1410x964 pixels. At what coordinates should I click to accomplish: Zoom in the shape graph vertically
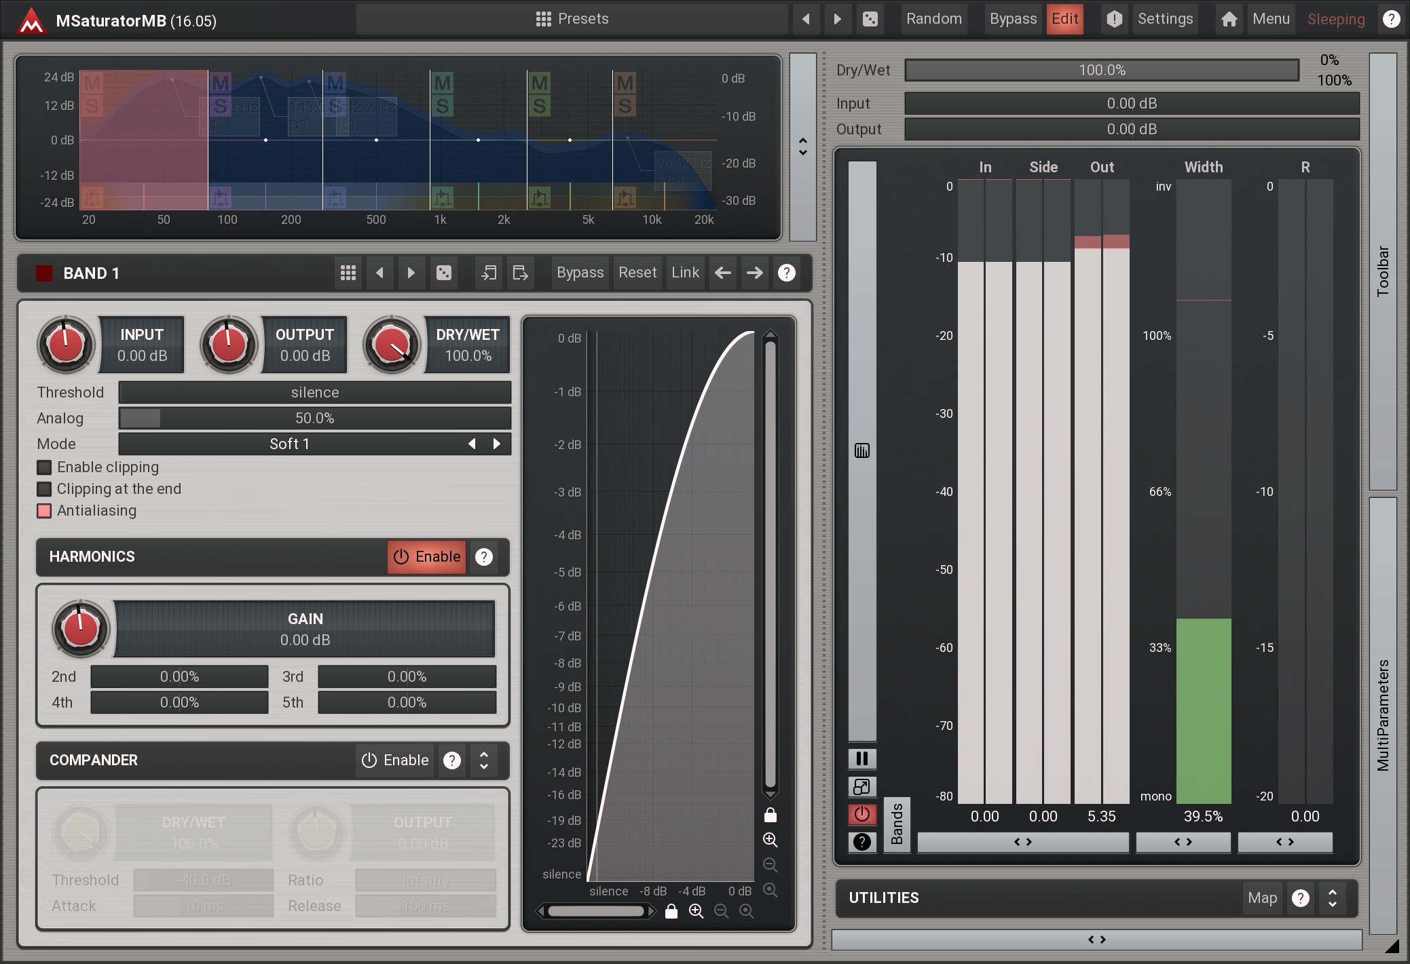[770, 840]
